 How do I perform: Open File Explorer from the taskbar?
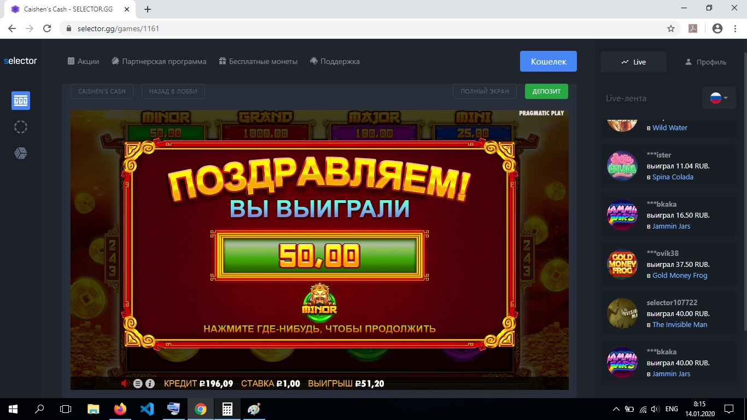click(x=94, y=409)
